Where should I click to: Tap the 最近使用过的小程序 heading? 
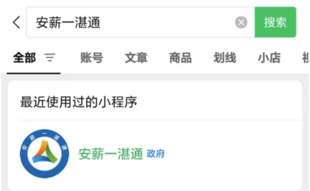tap(79, 102)
